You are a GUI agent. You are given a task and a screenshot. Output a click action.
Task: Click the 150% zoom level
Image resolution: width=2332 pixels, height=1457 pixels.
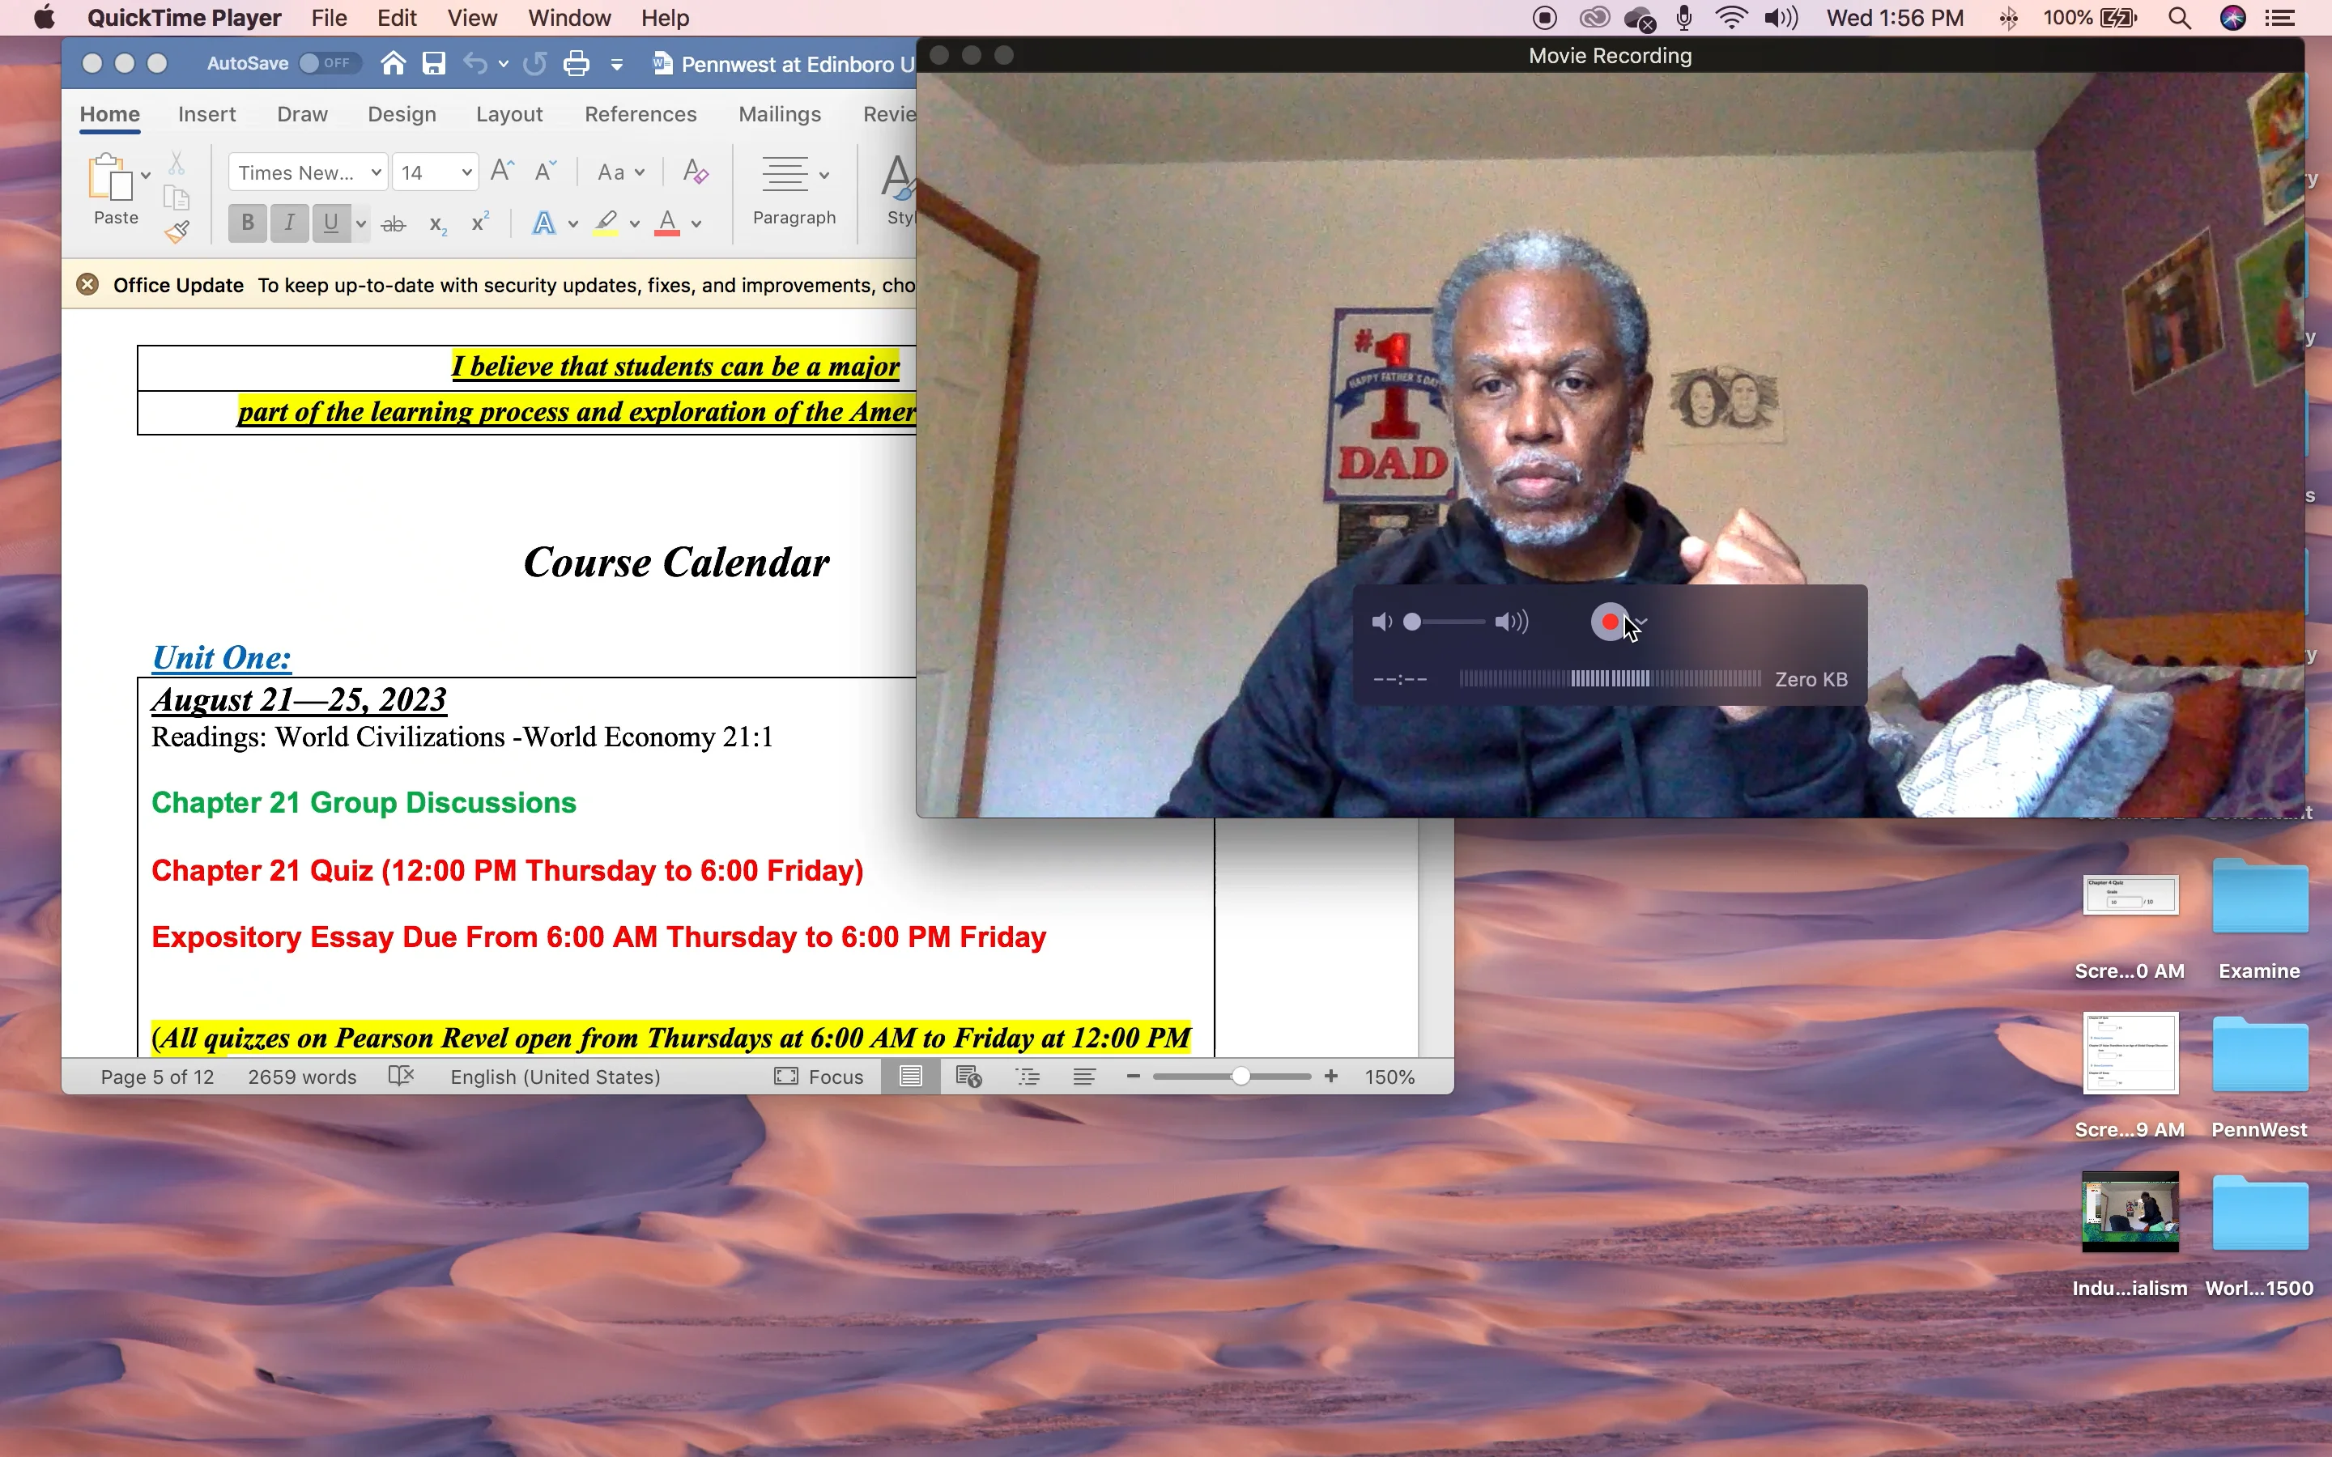(1389, 1077)
